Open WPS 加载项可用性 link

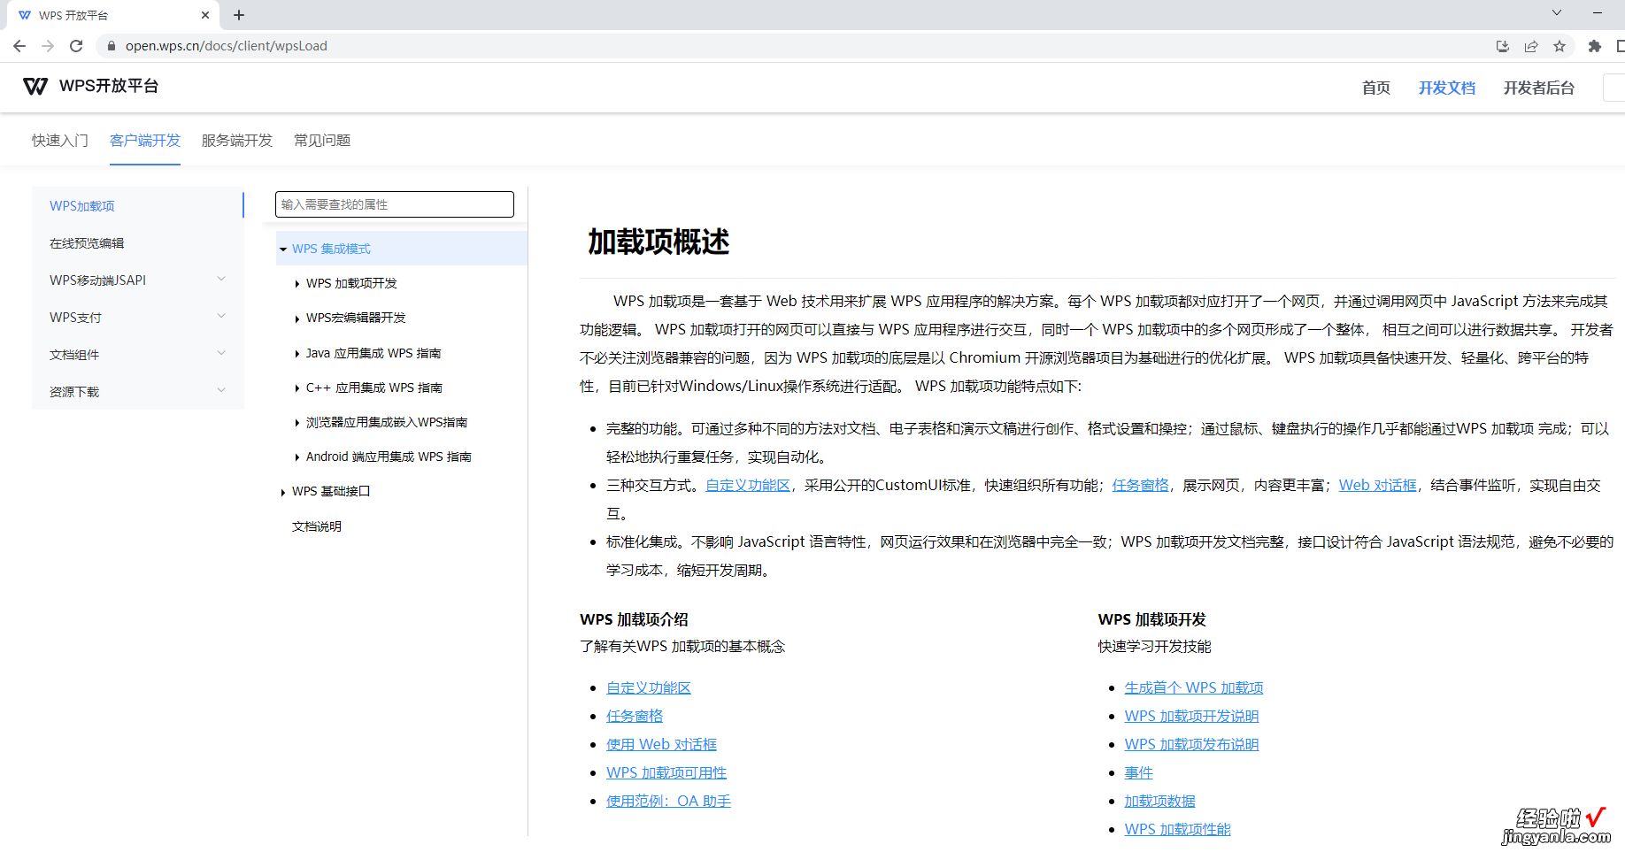click(666, 772)
